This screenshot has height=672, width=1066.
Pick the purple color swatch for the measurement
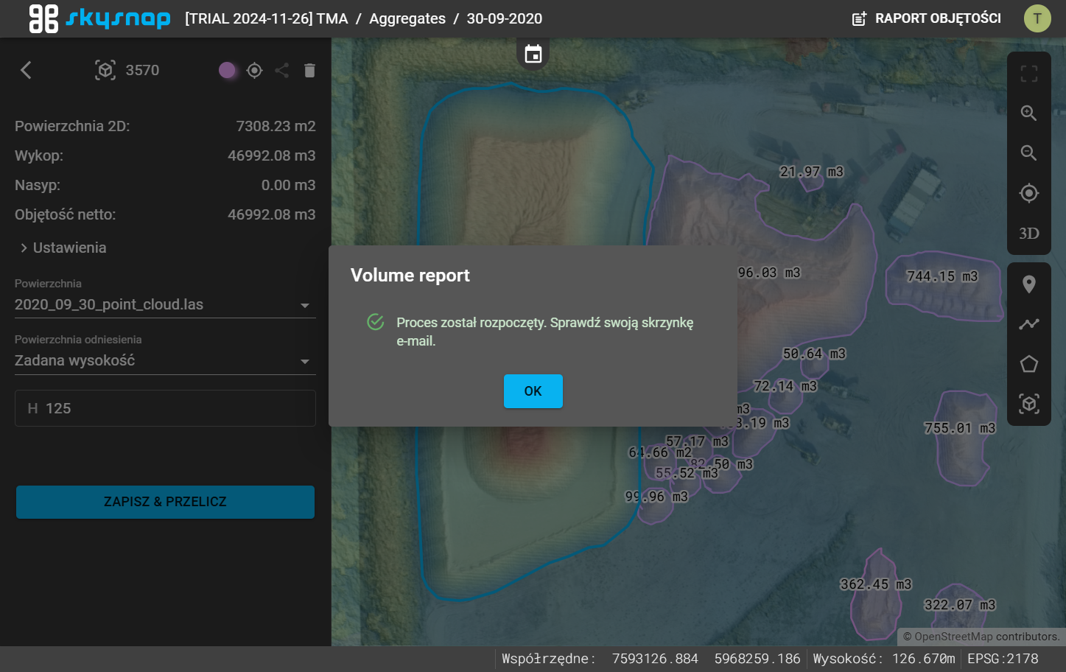pos(227,70)
